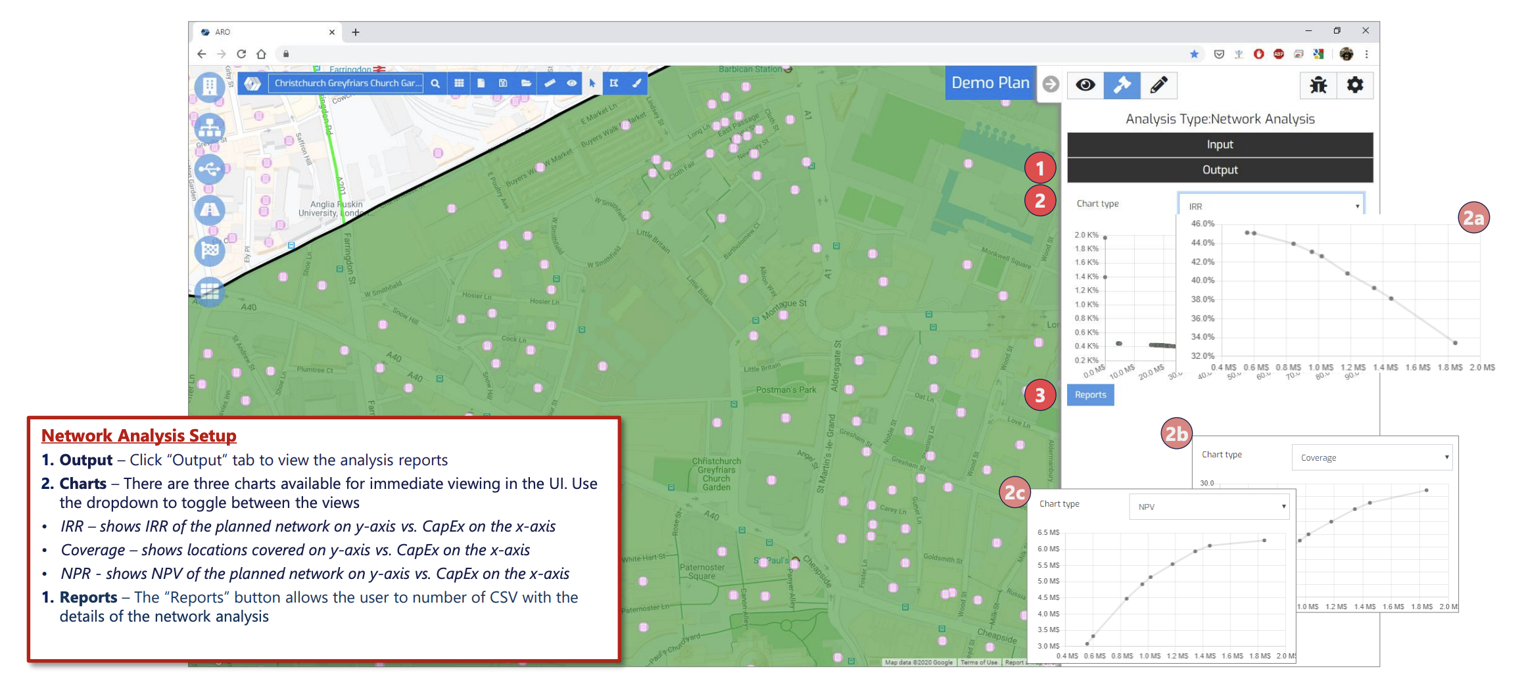The width and height of the screenshot is (1524, 690).
Task: Open settings with the gear icon
Action: (1355, 85)
